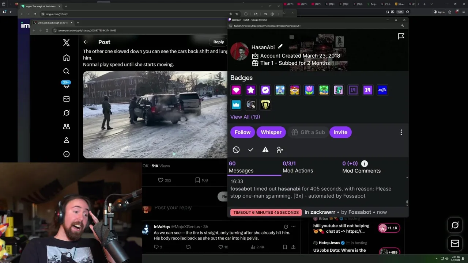Play the video of the SUV on icy road
The width and height of the screenshot is (468, 263).
pyautogui.click(x=155, y=115)
